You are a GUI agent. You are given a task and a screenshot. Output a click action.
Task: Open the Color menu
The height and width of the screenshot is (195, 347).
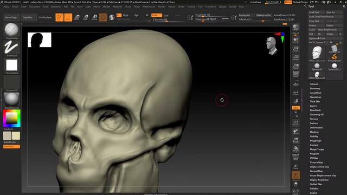24,7
